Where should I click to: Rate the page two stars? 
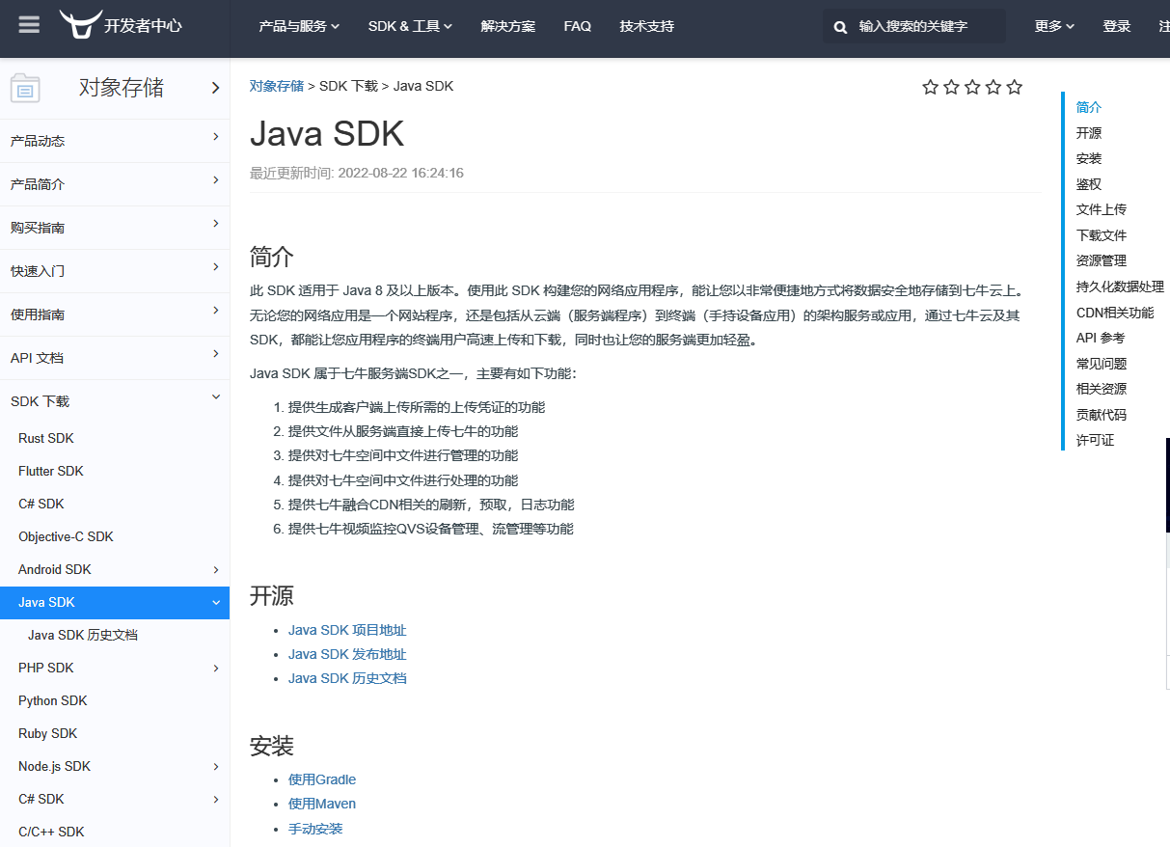tap(951, 88)
